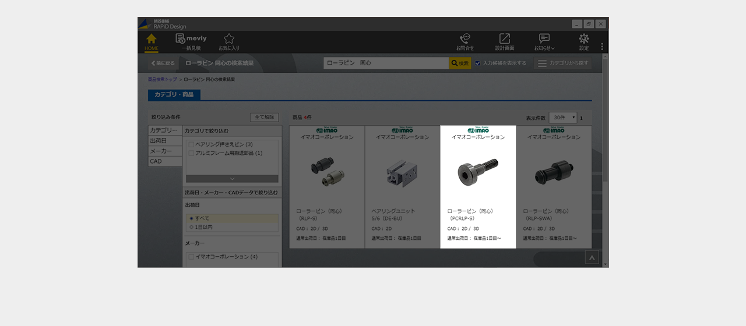
Task: Click 全て解除 to clear filters
Action: [264, 118]
